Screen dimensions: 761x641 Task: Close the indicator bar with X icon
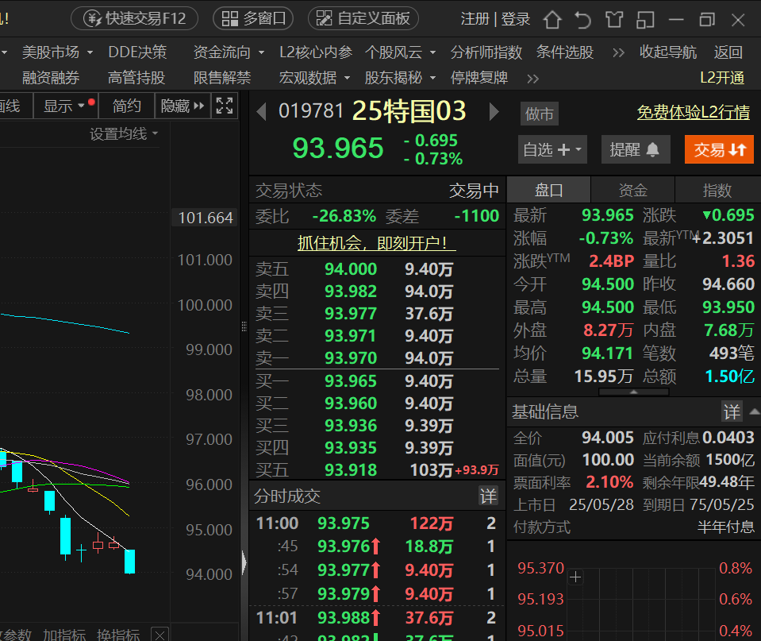(160, 635)
